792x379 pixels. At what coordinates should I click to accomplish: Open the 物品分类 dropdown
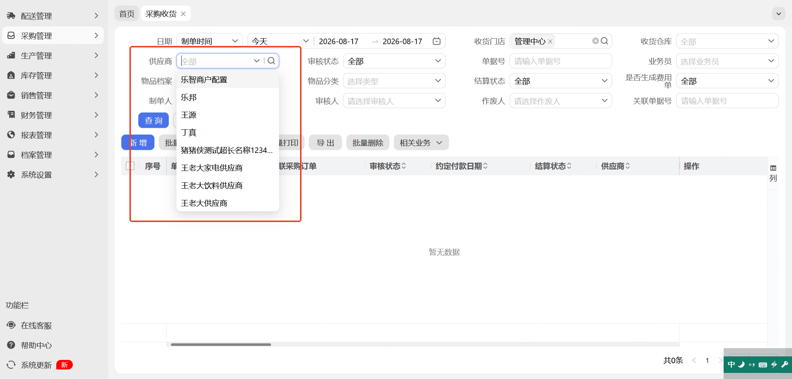click(394, 81)
